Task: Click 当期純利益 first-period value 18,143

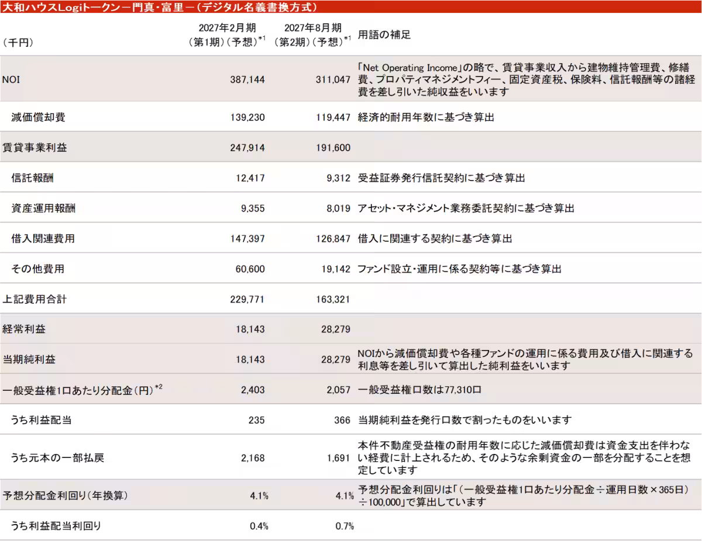Action: [x=250, y=360]
